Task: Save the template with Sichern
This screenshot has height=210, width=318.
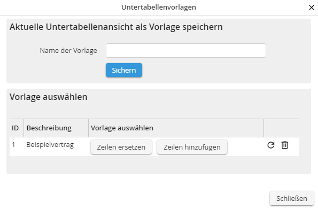Action: [x=124, y=70]
